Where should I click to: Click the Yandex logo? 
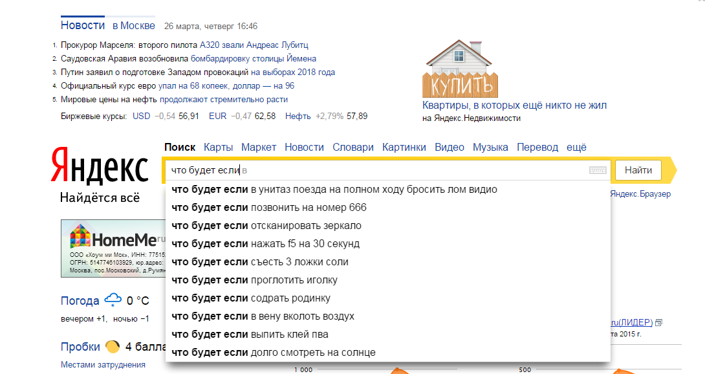tap(100, 167)
